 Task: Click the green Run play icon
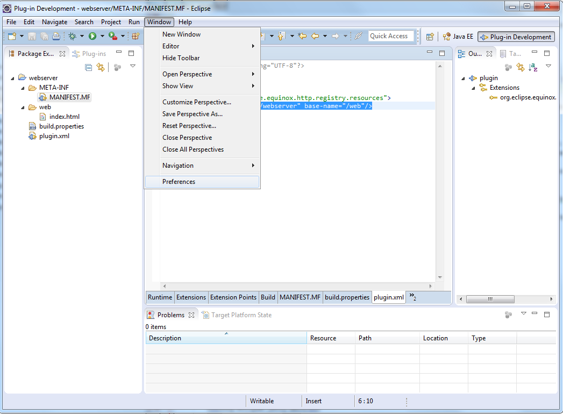point(92,36)
